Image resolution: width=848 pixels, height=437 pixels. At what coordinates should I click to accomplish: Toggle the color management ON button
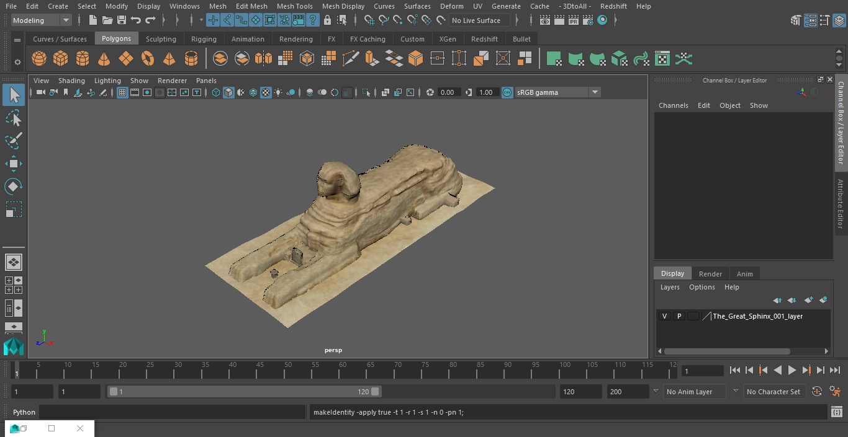point(507,92)
